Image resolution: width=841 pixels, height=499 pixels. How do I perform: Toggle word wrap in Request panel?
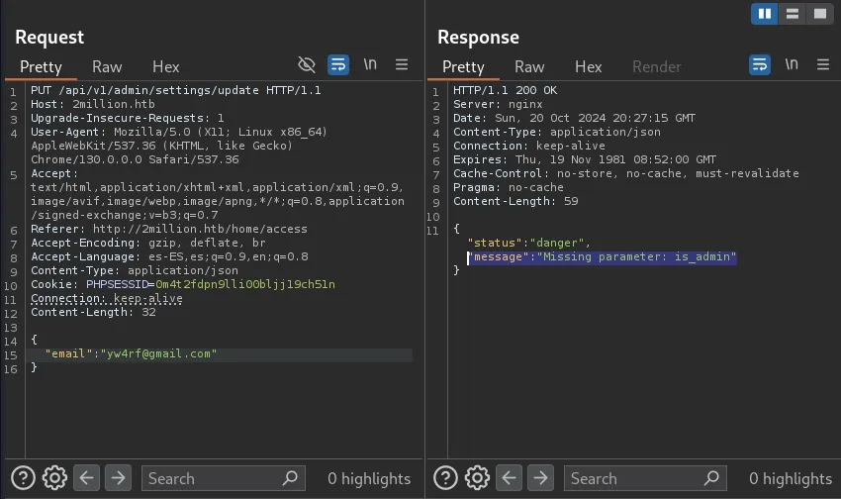(x=338, y=65)
